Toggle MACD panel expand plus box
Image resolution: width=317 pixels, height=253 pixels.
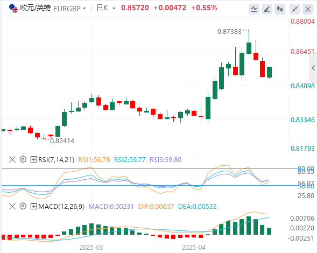pos(33,207)
